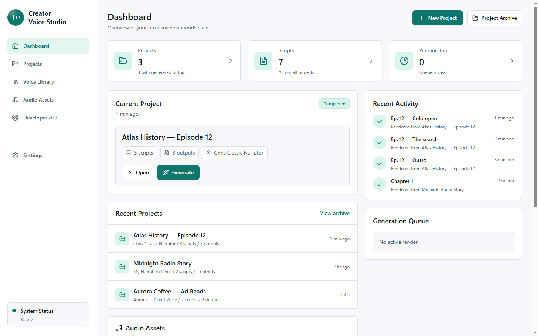Click the System Status panel

(x=48, y=315)
